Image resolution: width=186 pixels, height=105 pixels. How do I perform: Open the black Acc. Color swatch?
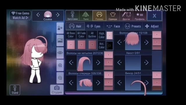click(110, 45)
